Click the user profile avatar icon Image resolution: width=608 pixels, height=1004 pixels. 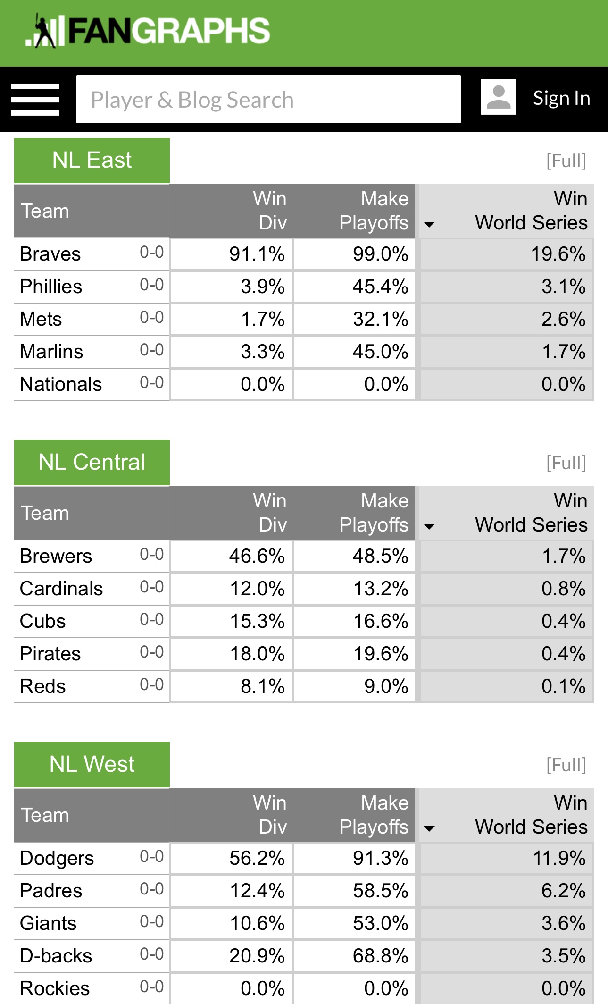click(499, 97)
